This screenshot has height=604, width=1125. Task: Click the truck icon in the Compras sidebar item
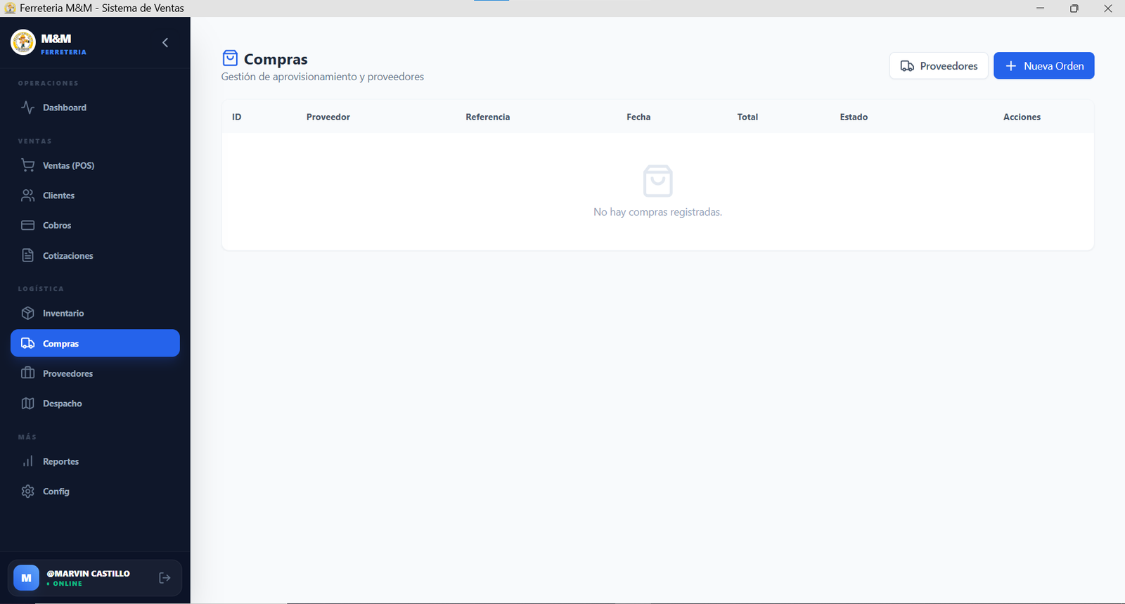point(27,343)
